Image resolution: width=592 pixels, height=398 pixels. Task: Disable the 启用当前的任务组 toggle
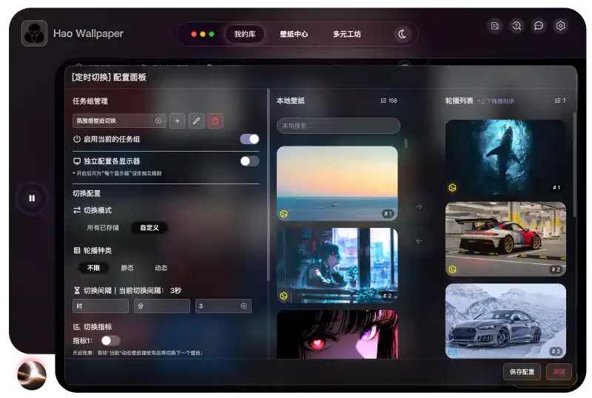pyautogui.click(x=249, y=139)
